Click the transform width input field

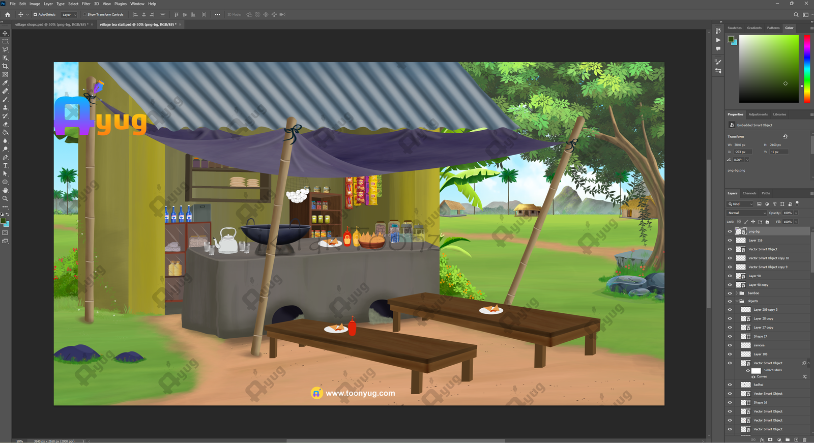(x=743, y=145)
